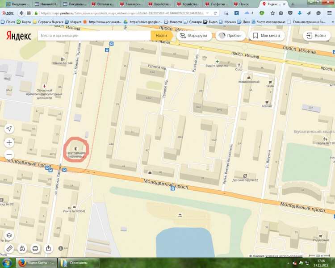The height and width of the screenshot is (268, 335).
Task: Log in with the Войти button
Action: point(315,35)
